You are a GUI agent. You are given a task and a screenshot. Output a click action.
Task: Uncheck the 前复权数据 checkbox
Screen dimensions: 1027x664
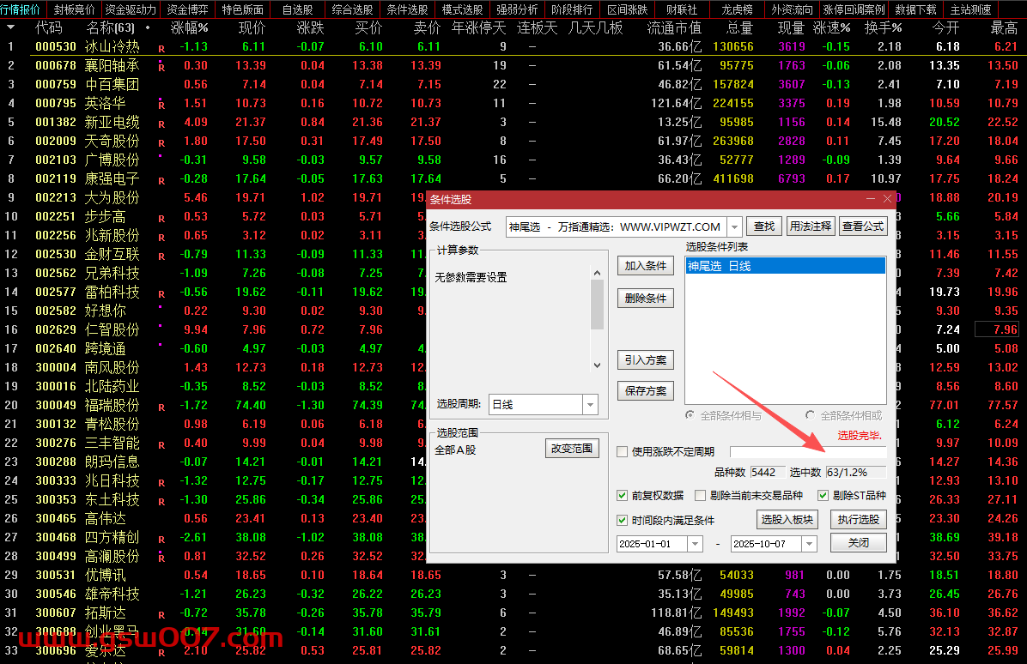(x=623, y=495)
